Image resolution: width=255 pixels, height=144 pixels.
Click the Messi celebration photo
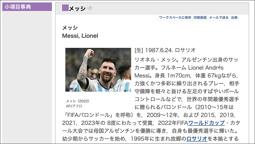click(98, 70)
